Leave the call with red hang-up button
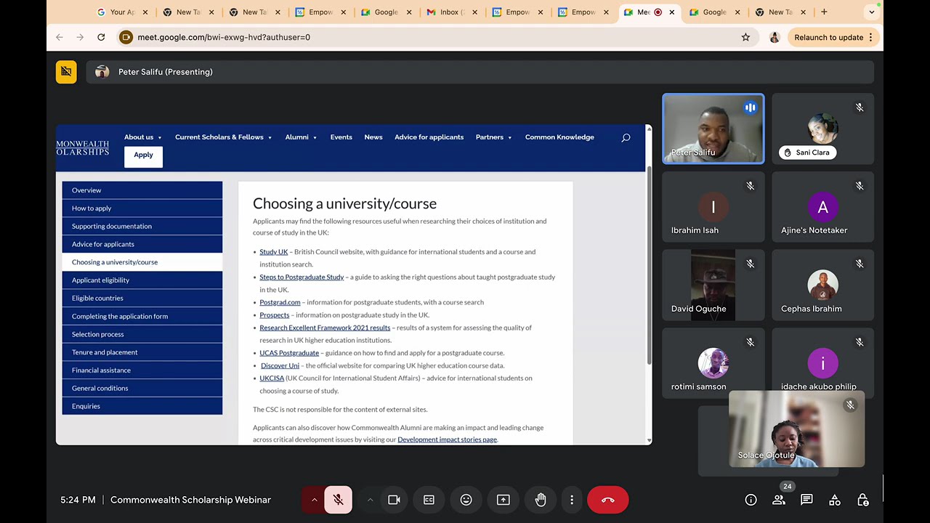The width and height of the screenshot is (930, 523). coord(607,500)
